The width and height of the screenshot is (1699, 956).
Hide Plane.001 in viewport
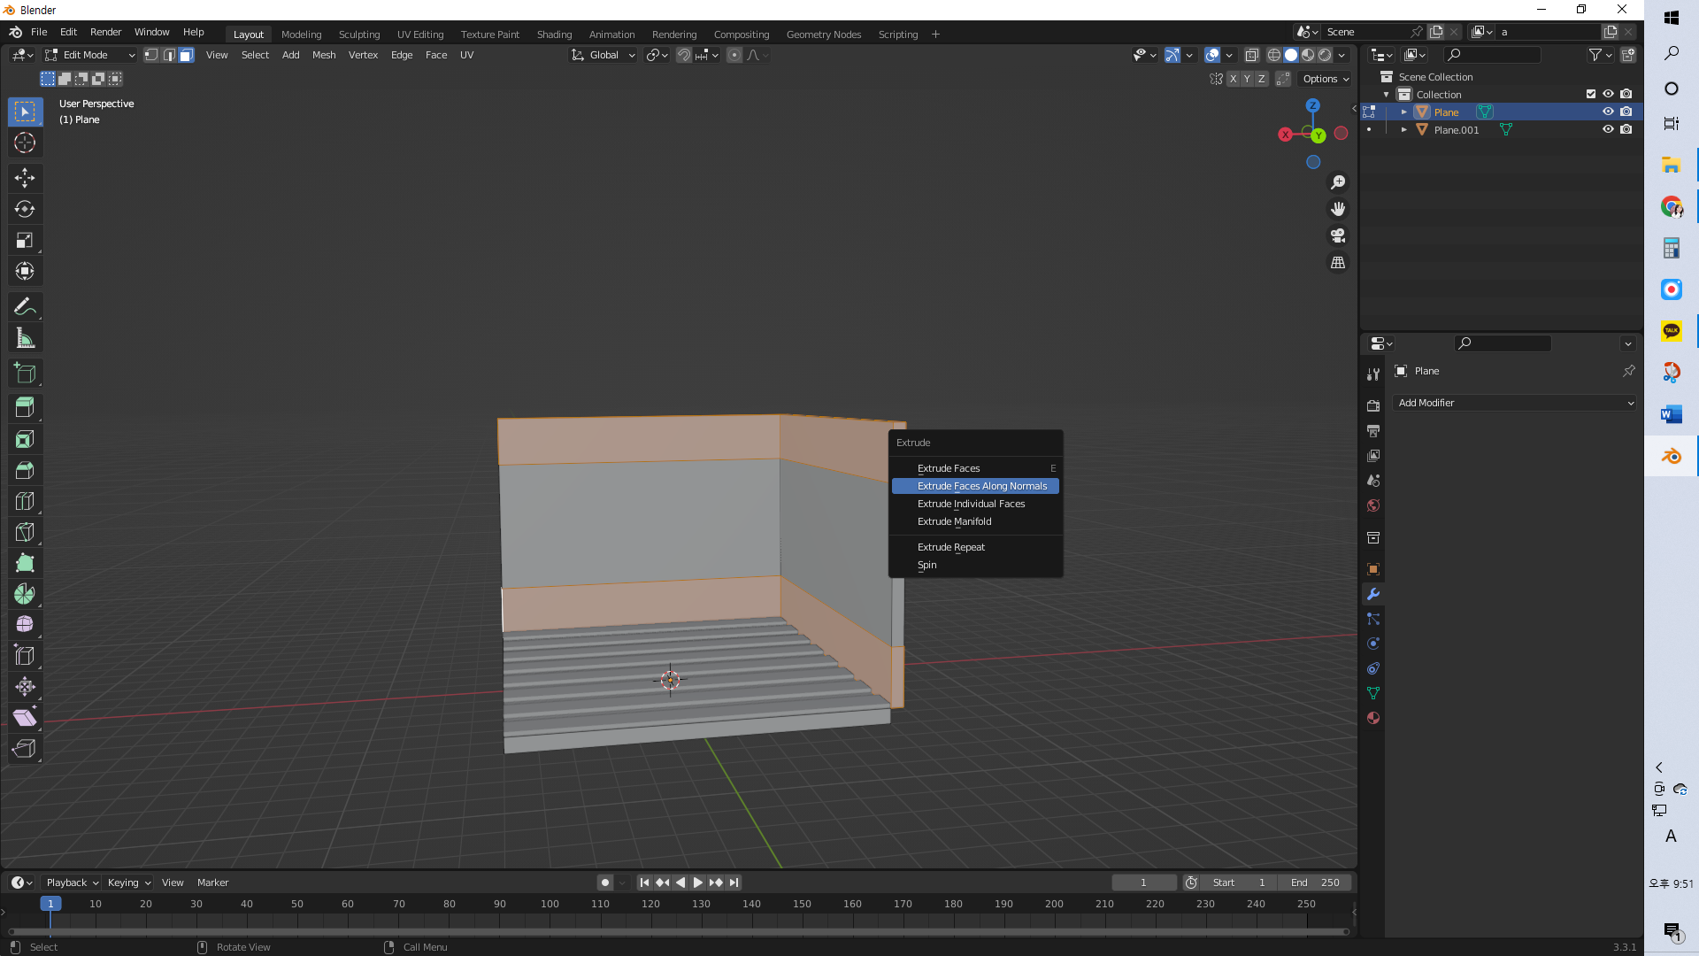click(1608, 129)
